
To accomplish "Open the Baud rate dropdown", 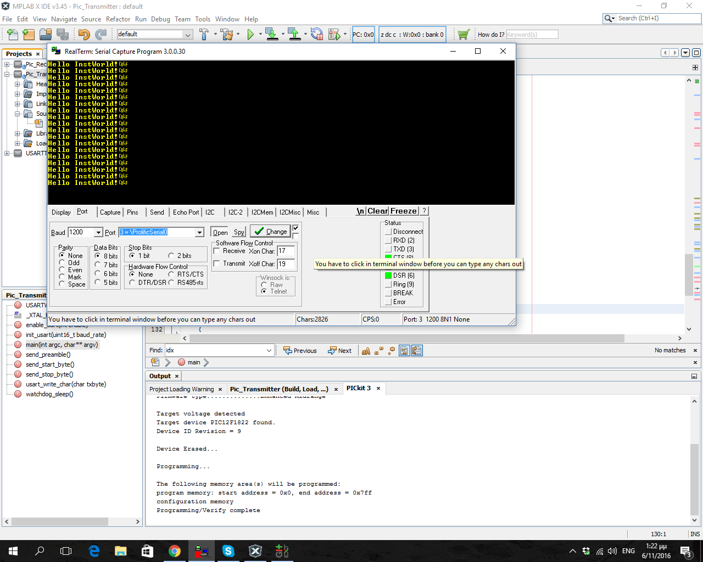I will click(98, 233).
